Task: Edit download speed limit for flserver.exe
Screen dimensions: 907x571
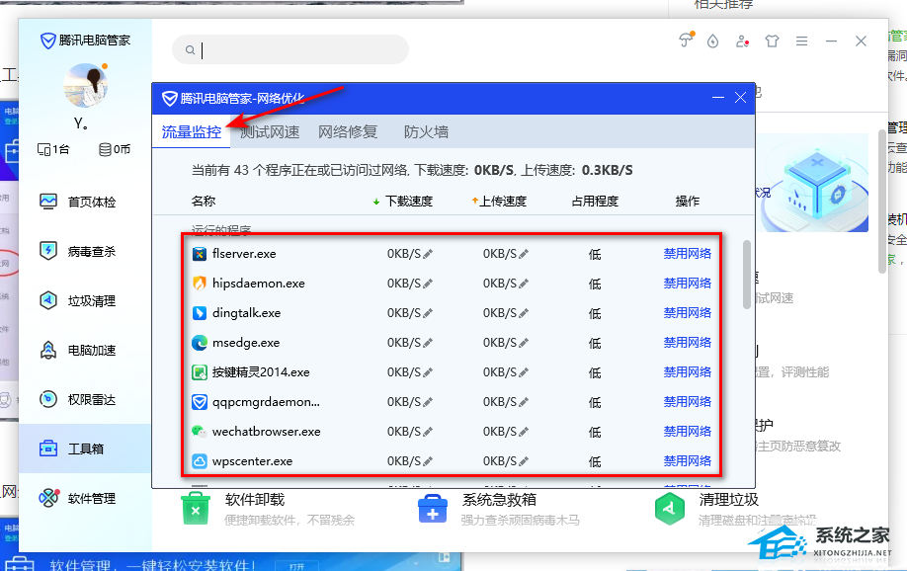Action: pos(428,253)
